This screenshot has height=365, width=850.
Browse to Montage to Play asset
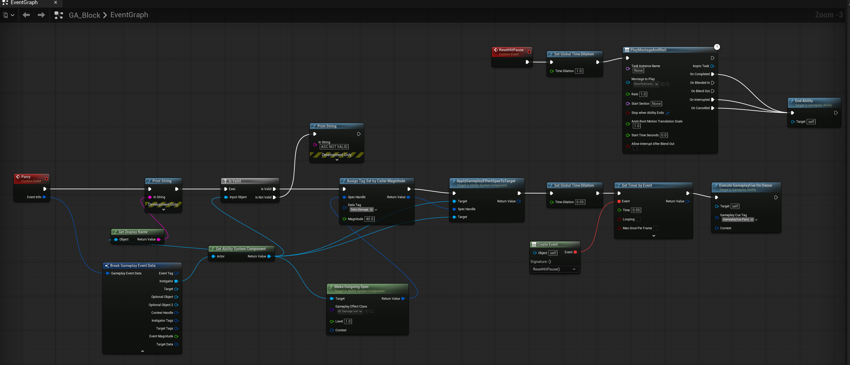click(x=668, y=84)
